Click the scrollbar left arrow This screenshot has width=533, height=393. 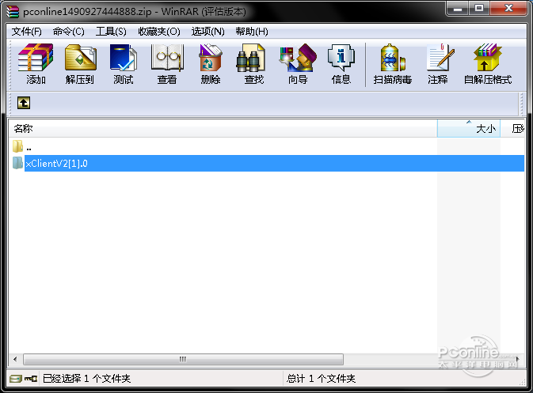tap(15, 359)
